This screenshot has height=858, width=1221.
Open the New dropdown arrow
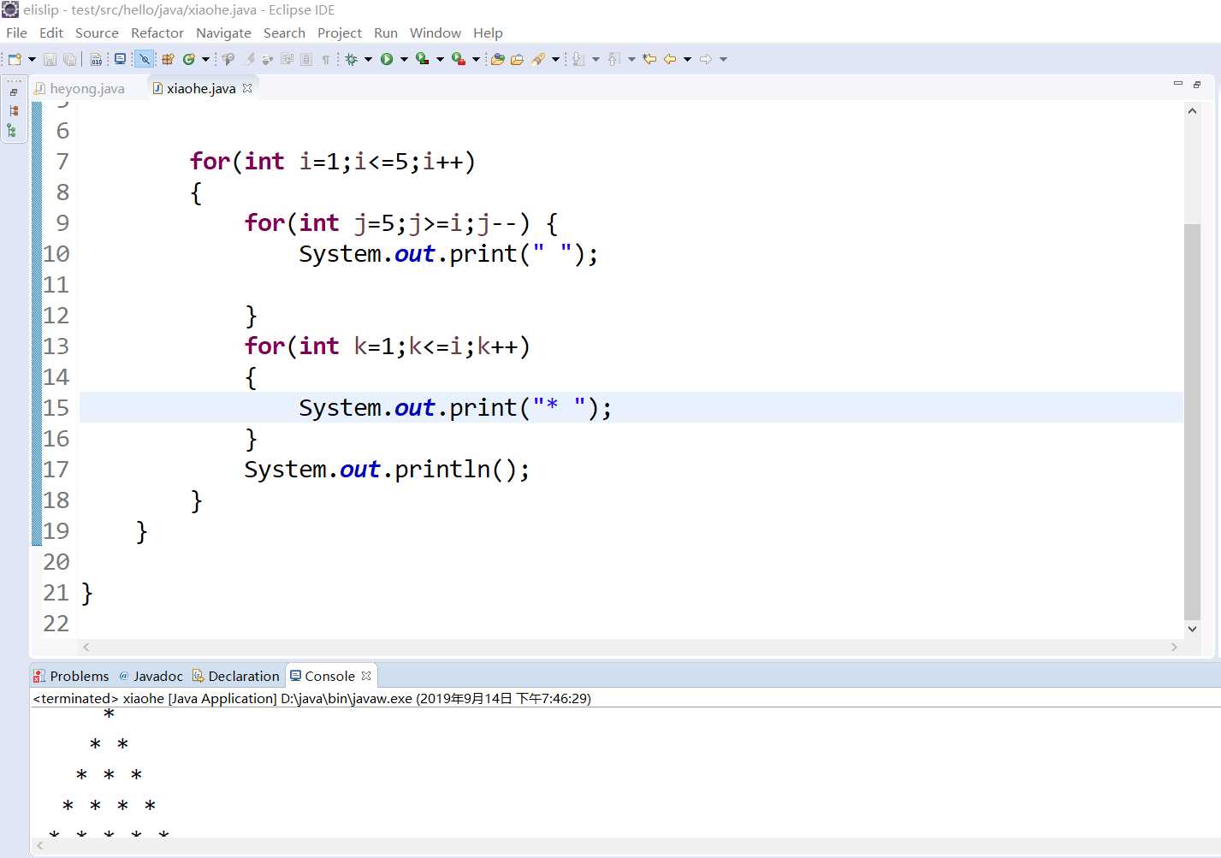pos(32,59)
